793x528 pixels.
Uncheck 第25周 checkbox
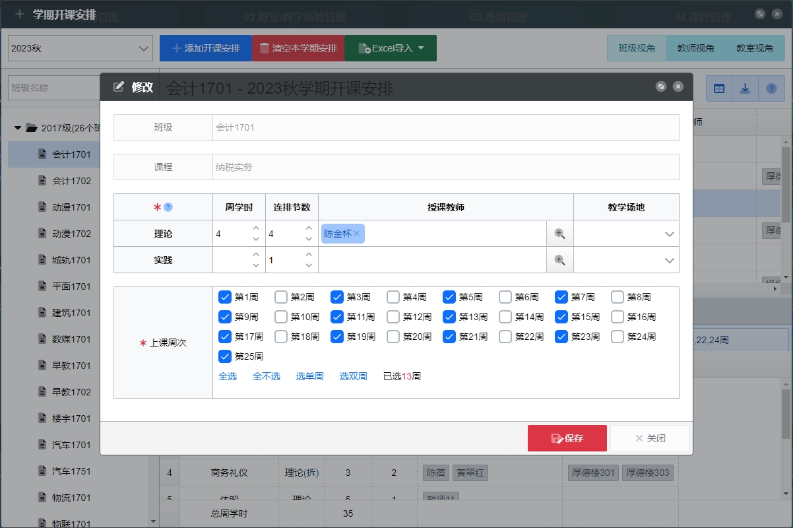[225, 356]
